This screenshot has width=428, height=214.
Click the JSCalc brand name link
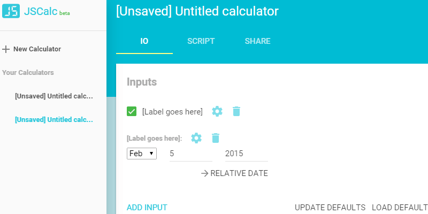click(40, 11)
